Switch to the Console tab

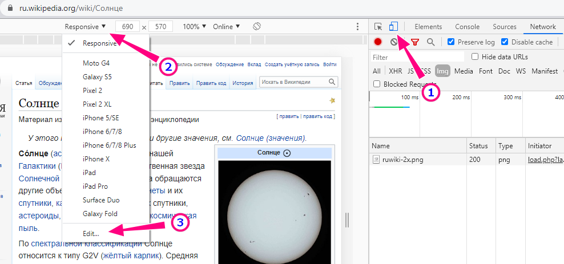467,27
